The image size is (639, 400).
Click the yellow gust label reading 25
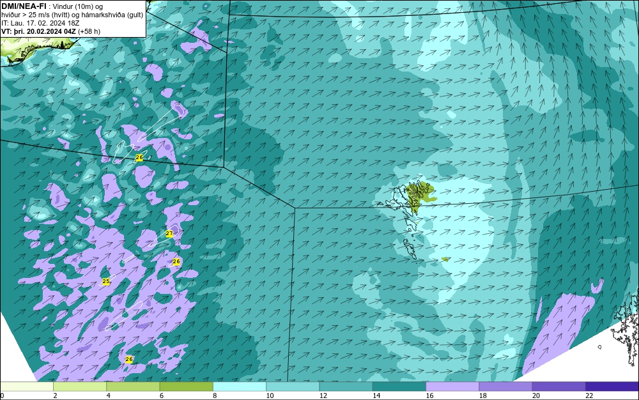point(106,281)
